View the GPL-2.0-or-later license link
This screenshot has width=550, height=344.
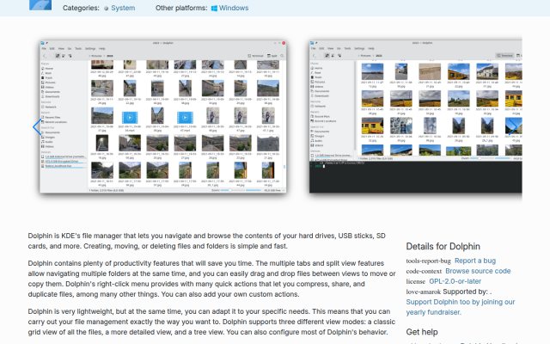tap(455, 281)
